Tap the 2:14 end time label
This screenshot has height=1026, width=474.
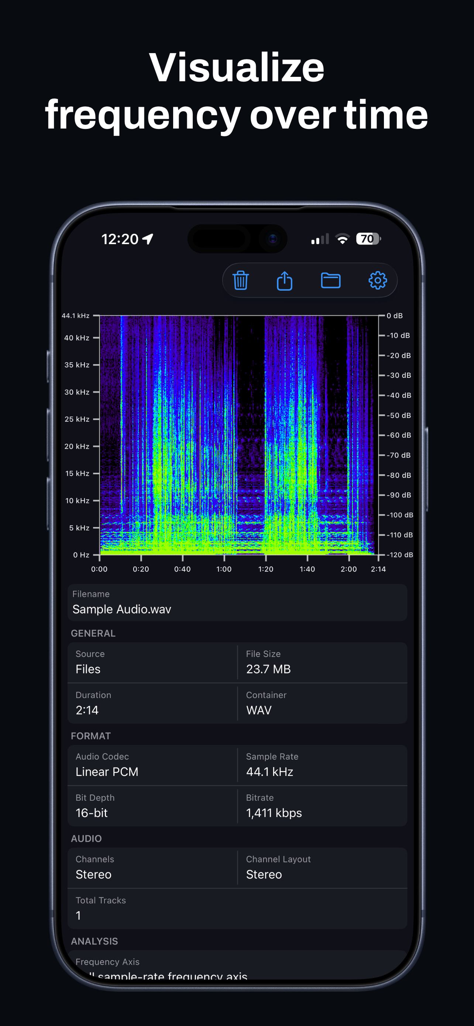[378, 569]
